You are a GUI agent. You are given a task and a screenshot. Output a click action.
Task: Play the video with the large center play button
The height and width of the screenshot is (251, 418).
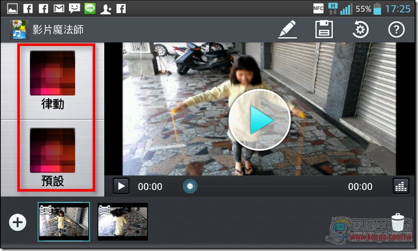(259, 120)
